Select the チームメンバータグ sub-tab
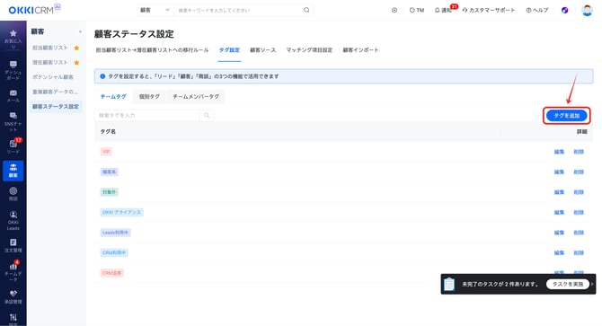602x326 pixels. pyautogui.click(x=196, y=97)
